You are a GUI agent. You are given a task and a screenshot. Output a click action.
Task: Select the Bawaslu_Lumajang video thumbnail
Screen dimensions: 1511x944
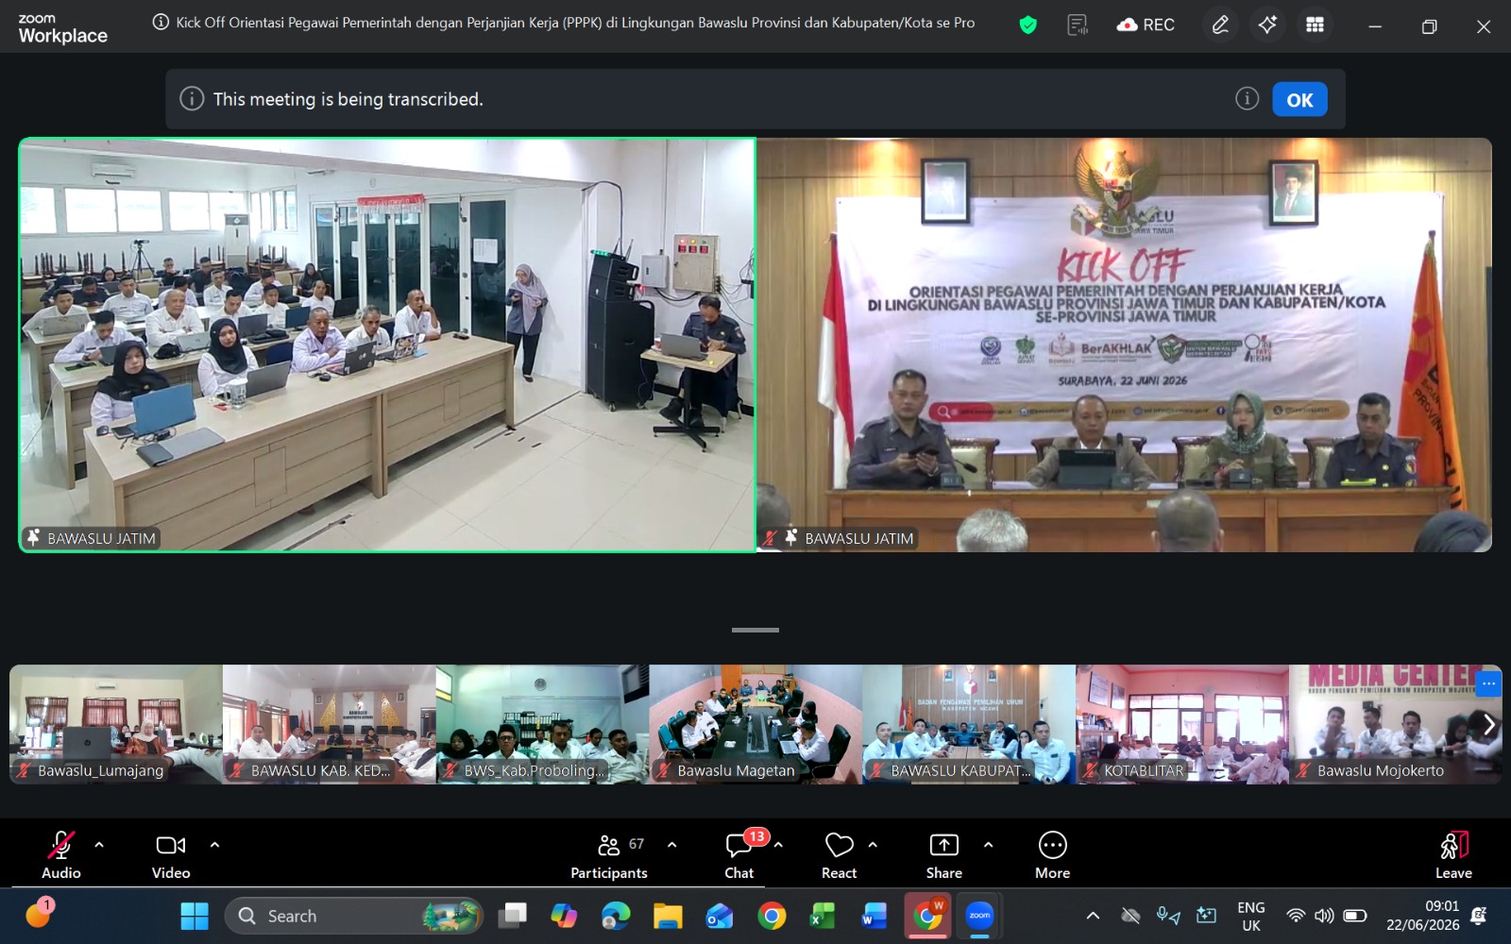coord(116,724)
